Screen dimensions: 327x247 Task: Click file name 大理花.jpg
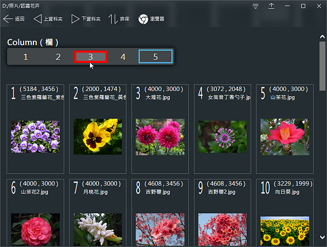point(158,98)
